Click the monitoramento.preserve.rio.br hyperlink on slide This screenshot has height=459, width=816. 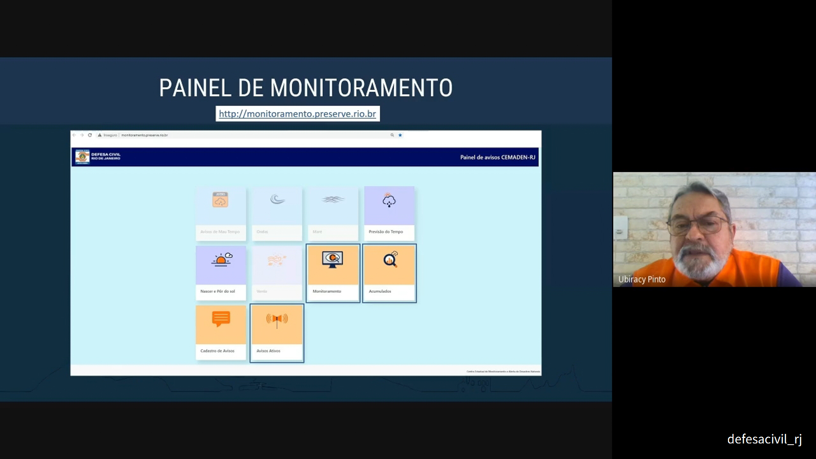coord(297,114)
